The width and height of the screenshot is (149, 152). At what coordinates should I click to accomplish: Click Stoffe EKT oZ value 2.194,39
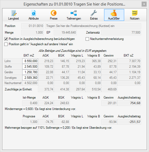(129, 67)
